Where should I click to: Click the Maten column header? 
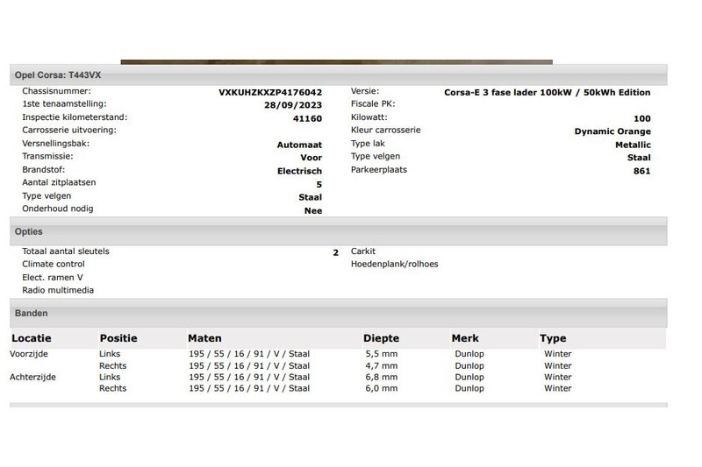(204, 338)
